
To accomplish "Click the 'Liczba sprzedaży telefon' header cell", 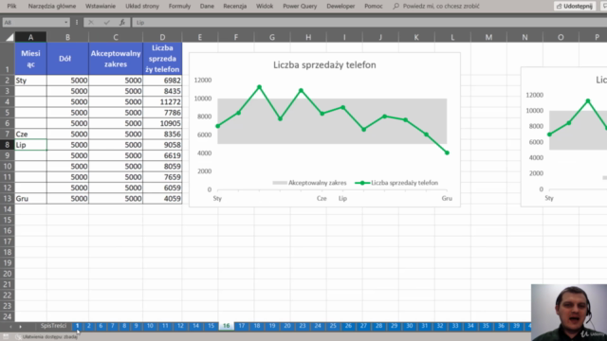I will (162, 59).
